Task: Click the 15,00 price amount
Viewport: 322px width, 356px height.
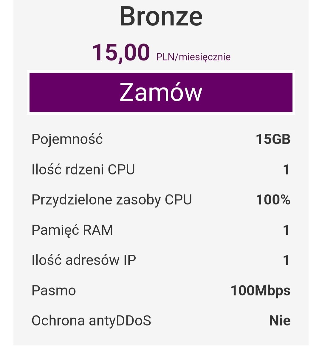Action: [121, 53]
